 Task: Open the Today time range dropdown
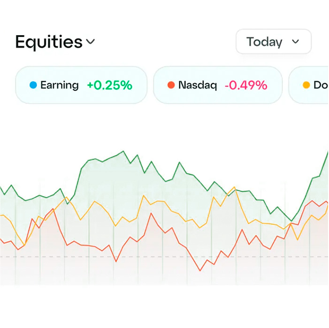(273, 42)
